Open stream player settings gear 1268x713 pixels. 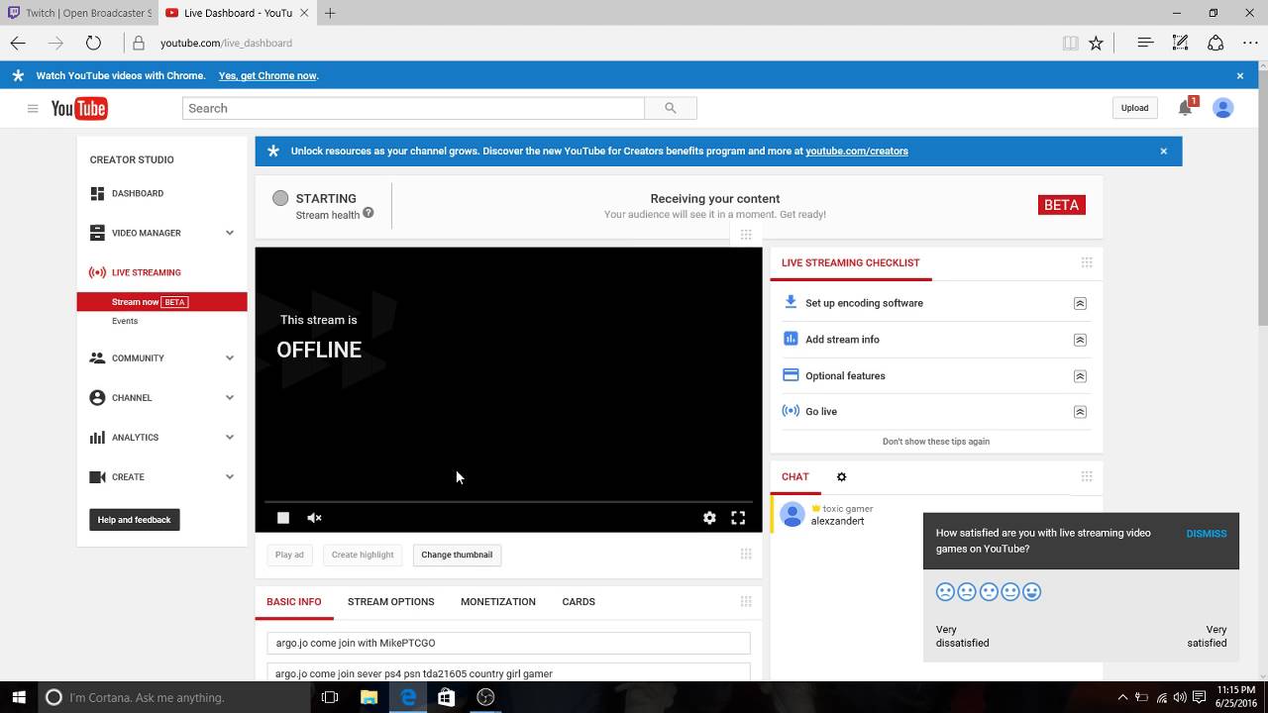(709, 518)
